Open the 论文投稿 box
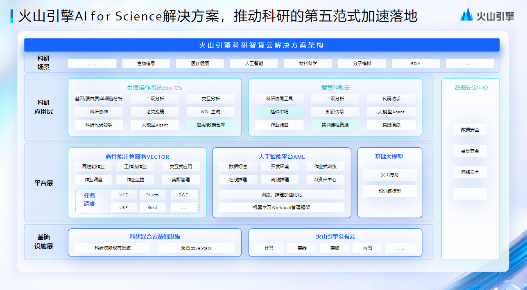 point(155,112)
